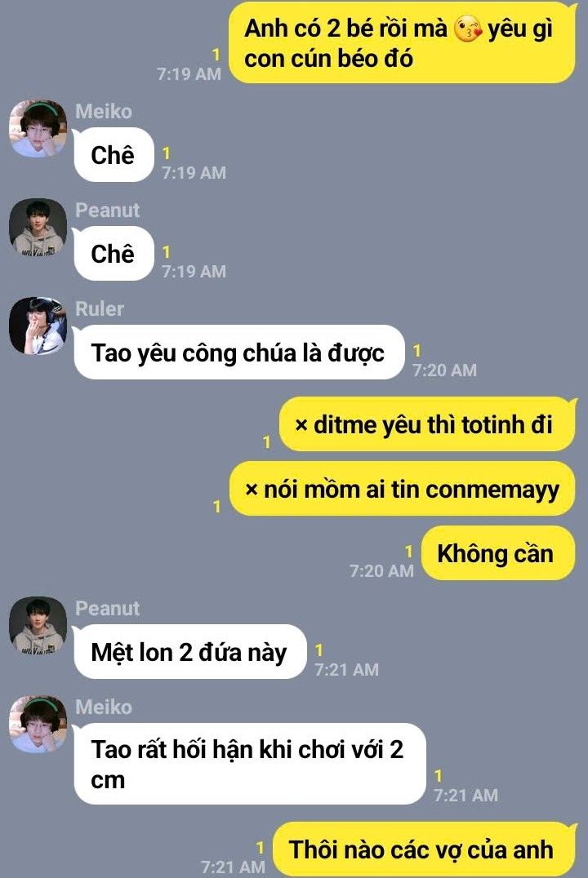Tap the kiss emoji in the top yellow message
This screenshot has width=588, height=878.
pos(467,29)
